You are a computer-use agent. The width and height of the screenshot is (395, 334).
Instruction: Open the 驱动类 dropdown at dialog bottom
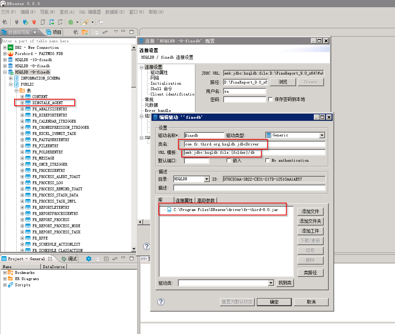[271, 283]
